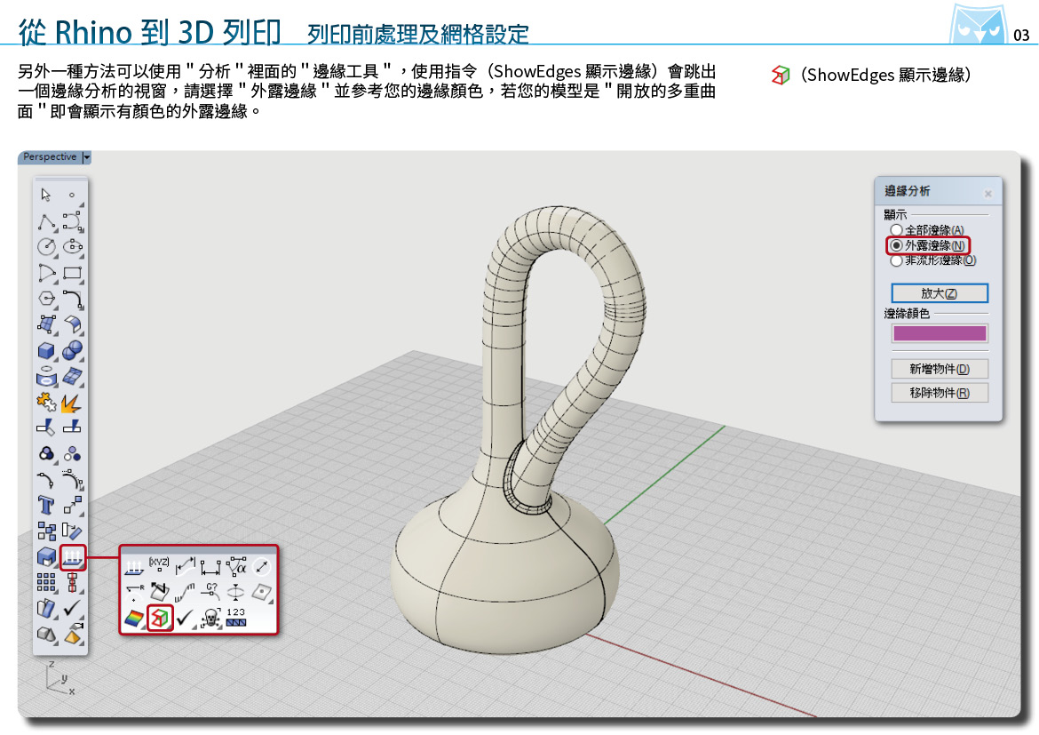The height and width of the screenshot is (735, 1039).
Task: Click the 放大(Z) zoom button
Action: coord(939,293)
